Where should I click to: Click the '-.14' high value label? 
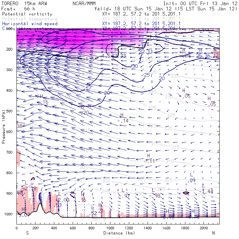123,121
